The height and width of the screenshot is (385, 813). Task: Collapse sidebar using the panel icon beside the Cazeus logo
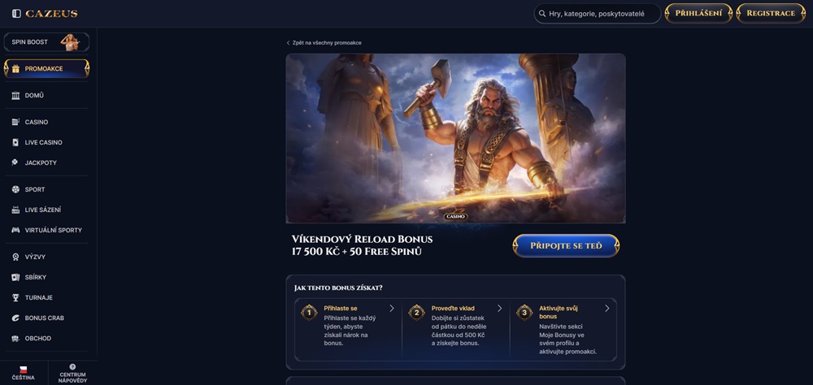coord(16,14)
